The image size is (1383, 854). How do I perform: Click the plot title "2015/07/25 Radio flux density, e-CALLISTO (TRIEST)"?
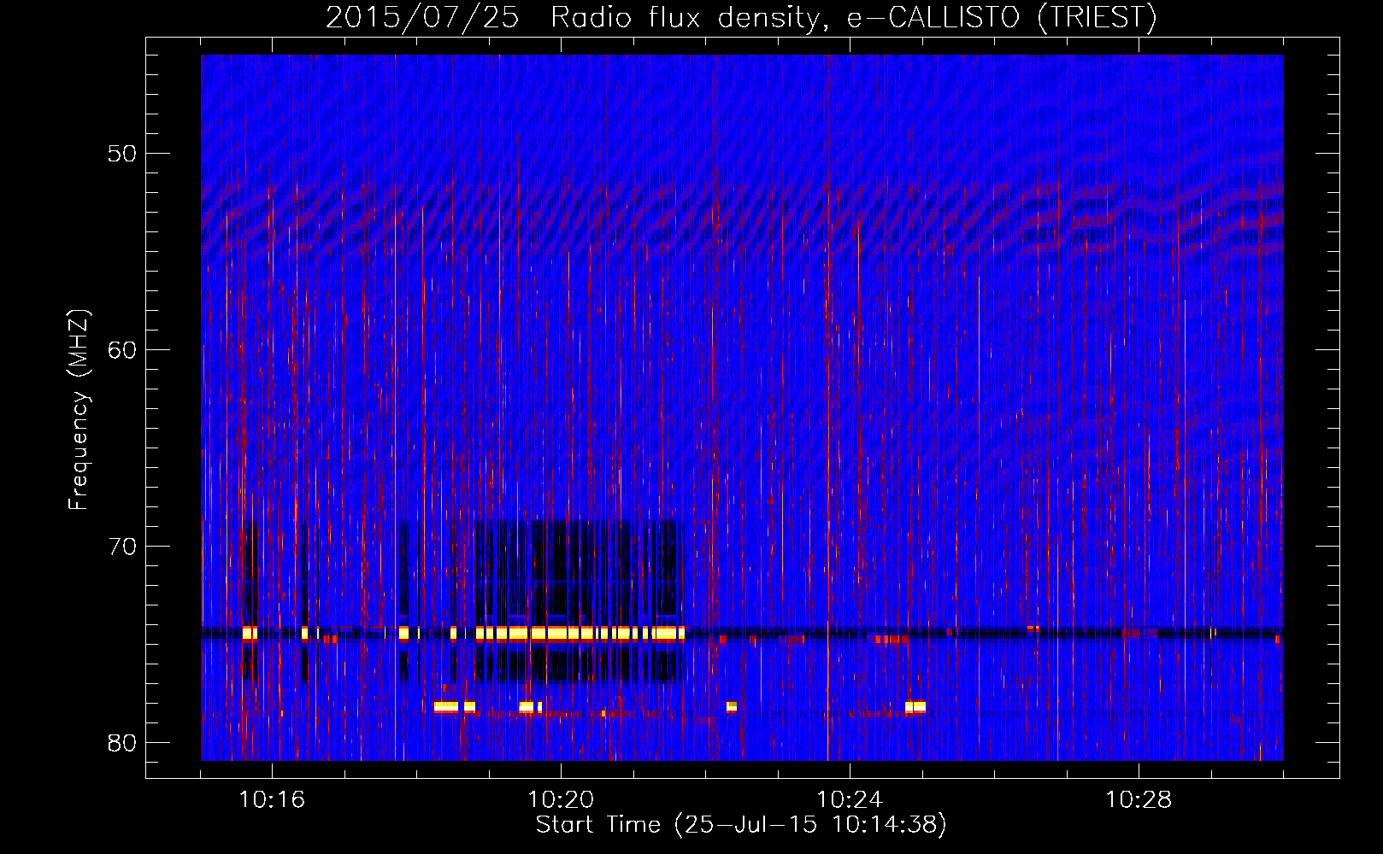coord(741,17)
